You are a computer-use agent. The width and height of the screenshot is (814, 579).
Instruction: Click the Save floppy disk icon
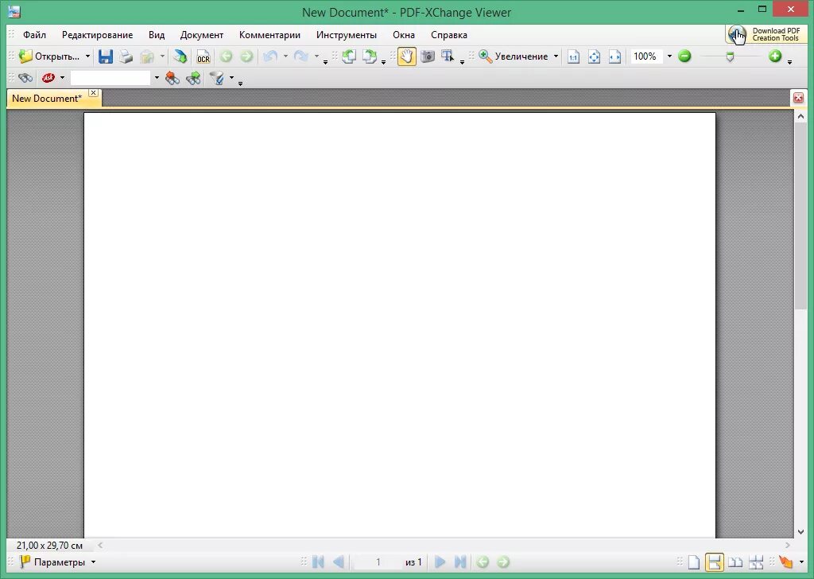106,56
